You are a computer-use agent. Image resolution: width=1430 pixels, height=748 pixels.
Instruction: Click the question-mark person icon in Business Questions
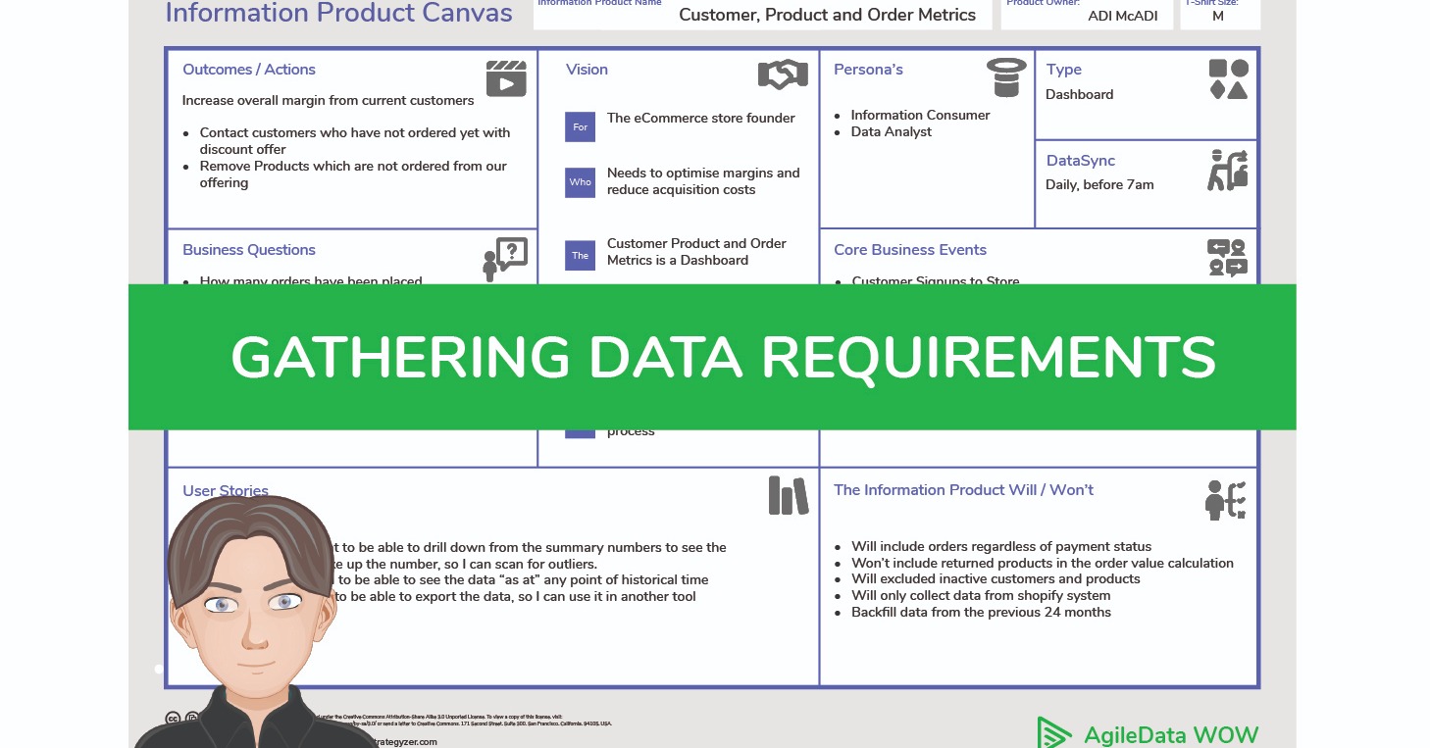click(x=504, y=256)
